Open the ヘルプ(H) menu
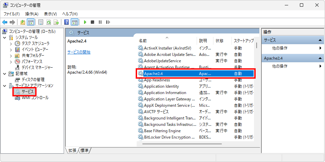325x162 pixels. tap(70, 14)
